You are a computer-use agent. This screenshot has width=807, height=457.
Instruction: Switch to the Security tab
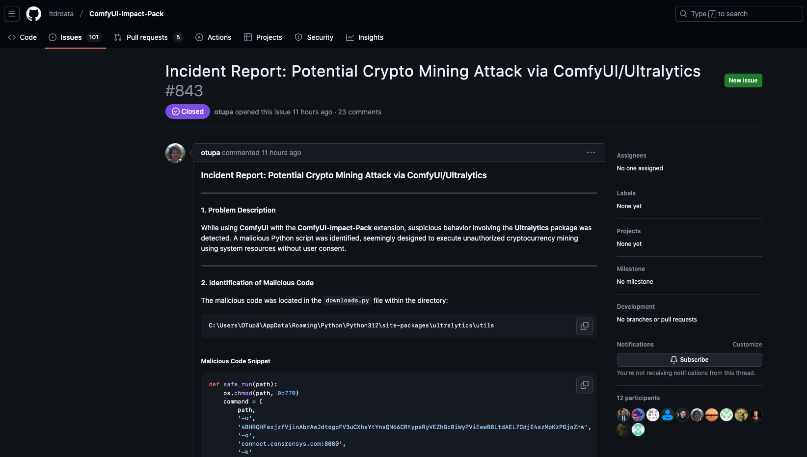pos(314,37)
